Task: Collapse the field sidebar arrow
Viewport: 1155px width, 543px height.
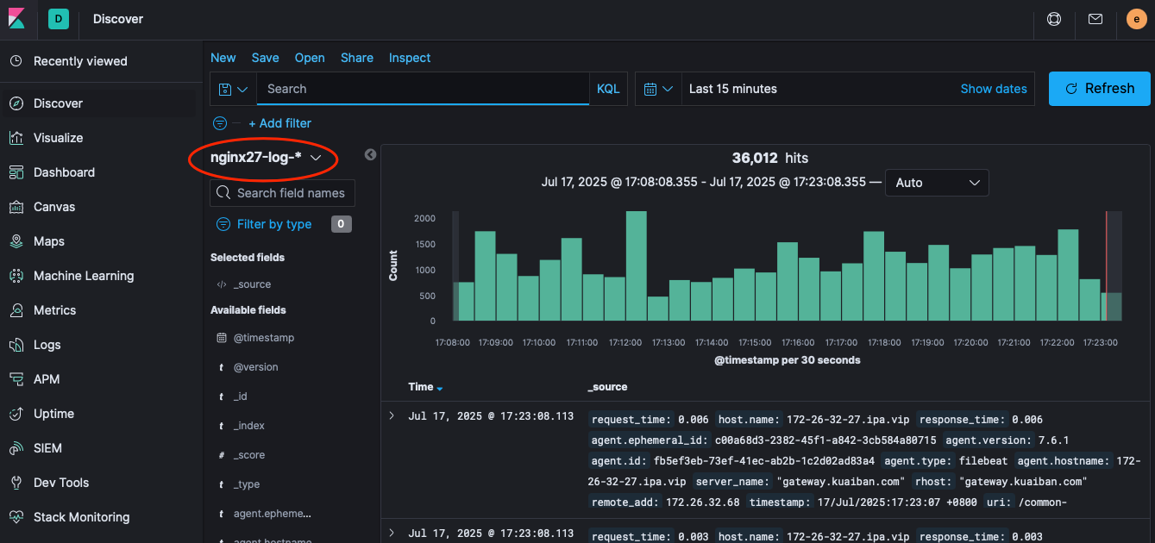Action: point(370,155)
